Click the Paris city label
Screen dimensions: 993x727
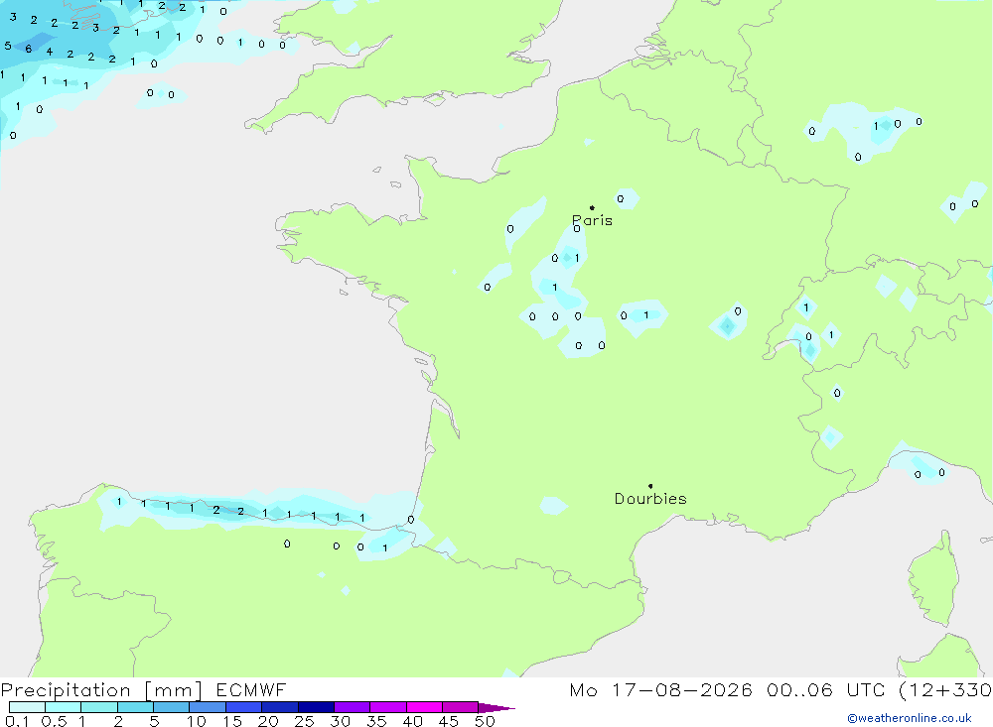[592, 221]
